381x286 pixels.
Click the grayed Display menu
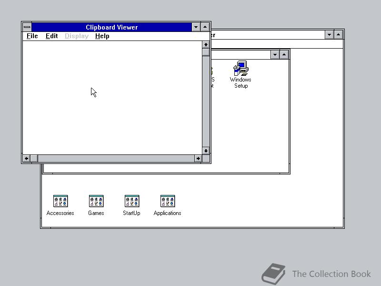click(77, 36)
